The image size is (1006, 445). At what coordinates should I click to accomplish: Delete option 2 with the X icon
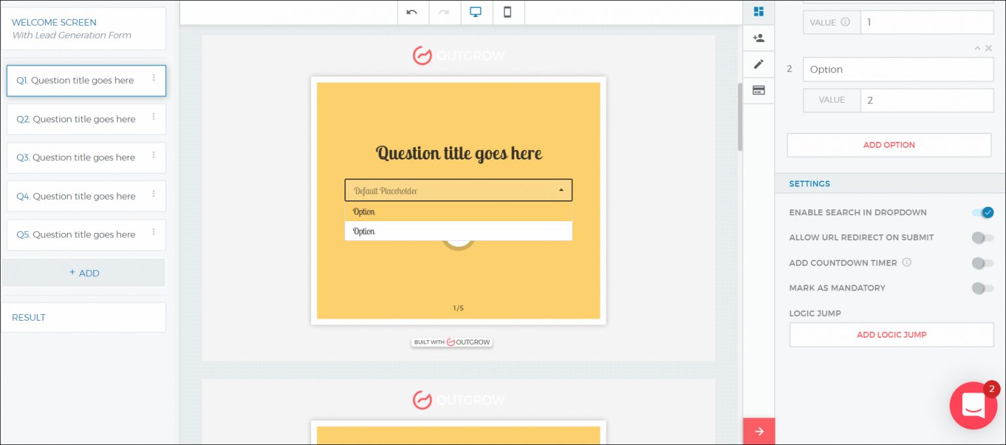point(989,48)
